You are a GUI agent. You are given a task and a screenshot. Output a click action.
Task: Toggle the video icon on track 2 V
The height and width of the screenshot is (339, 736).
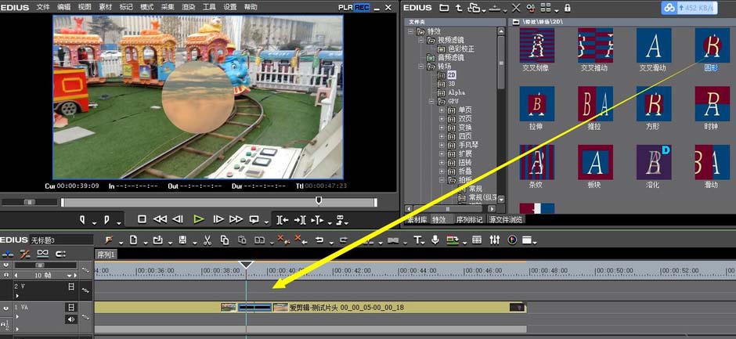pos(71,287)
